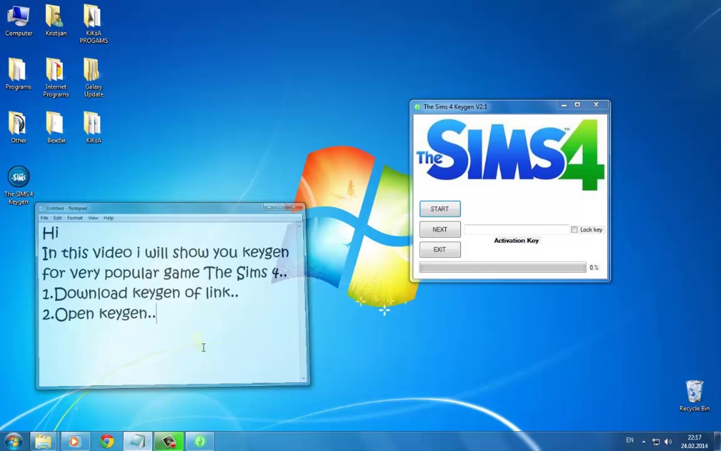Image resolution: width=721 pixels, height=451 pixels.
Task: Open Google Chrome from the taskbar
Action: click(x=107, y=441)
